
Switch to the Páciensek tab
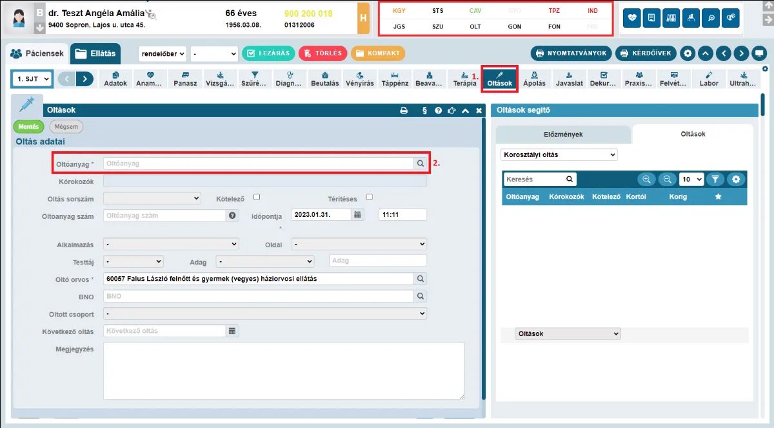[36, 54]
